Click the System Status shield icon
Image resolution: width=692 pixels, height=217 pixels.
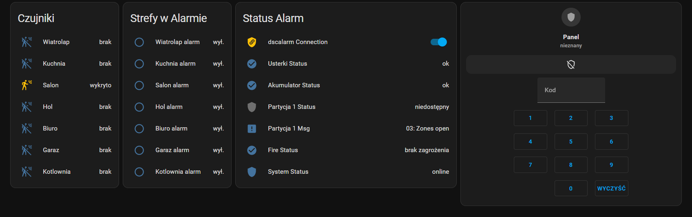[x=252, y=172]
